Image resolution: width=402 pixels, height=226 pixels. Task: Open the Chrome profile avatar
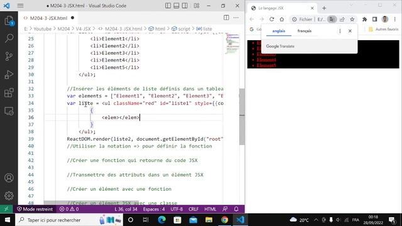pos(385,19)
